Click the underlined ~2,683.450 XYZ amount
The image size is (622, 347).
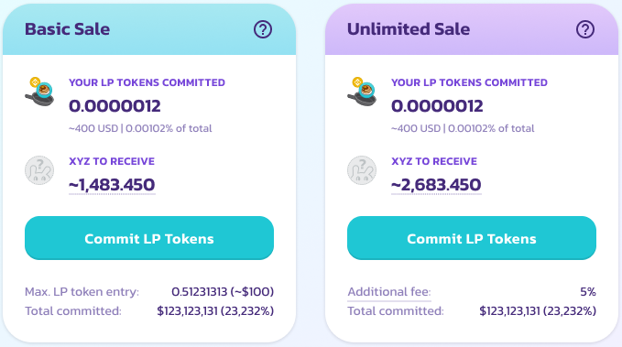[x=436, y=185]
